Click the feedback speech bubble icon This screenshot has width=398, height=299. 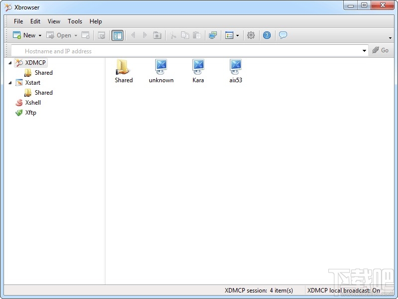(x=283, y=35)
